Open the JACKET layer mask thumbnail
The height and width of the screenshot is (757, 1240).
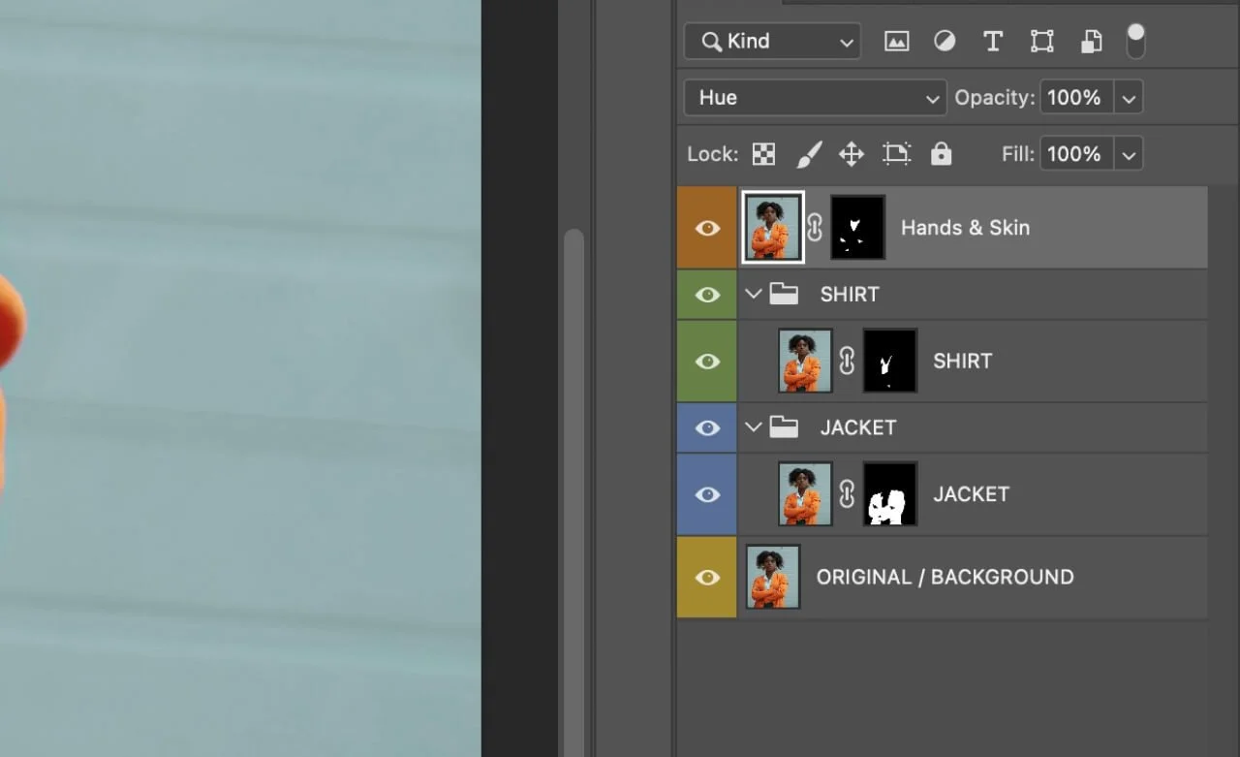pyautogui.click(x=889, y=493)
